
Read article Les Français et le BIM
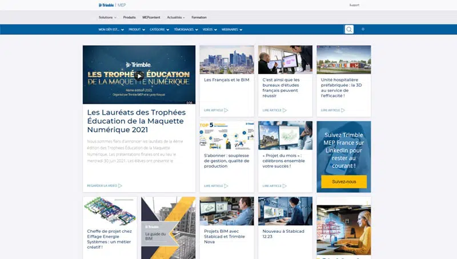[x=216, y=110]
